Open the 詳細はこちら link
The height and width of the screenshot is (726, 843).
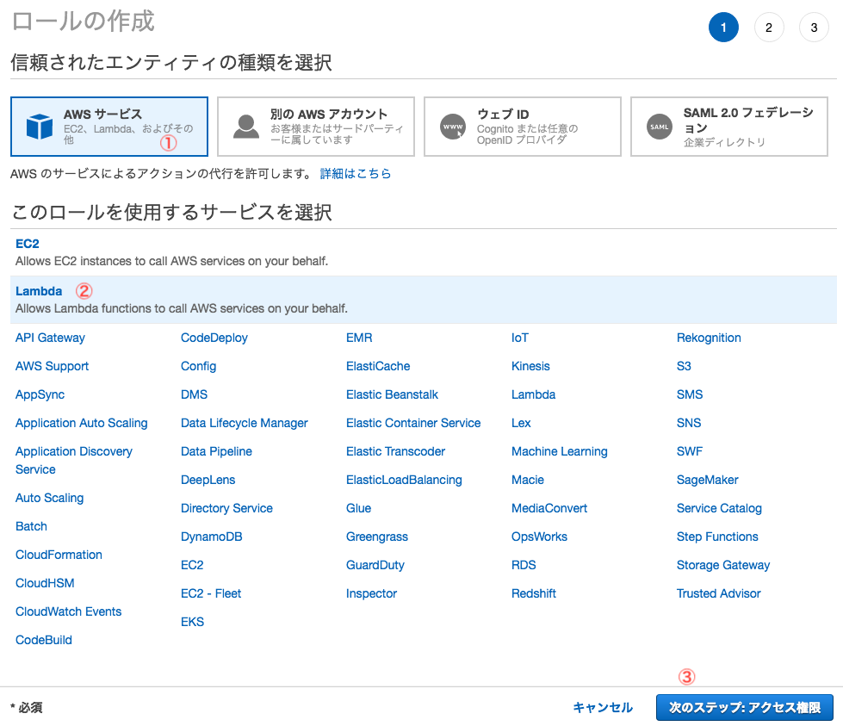(356, 174)
